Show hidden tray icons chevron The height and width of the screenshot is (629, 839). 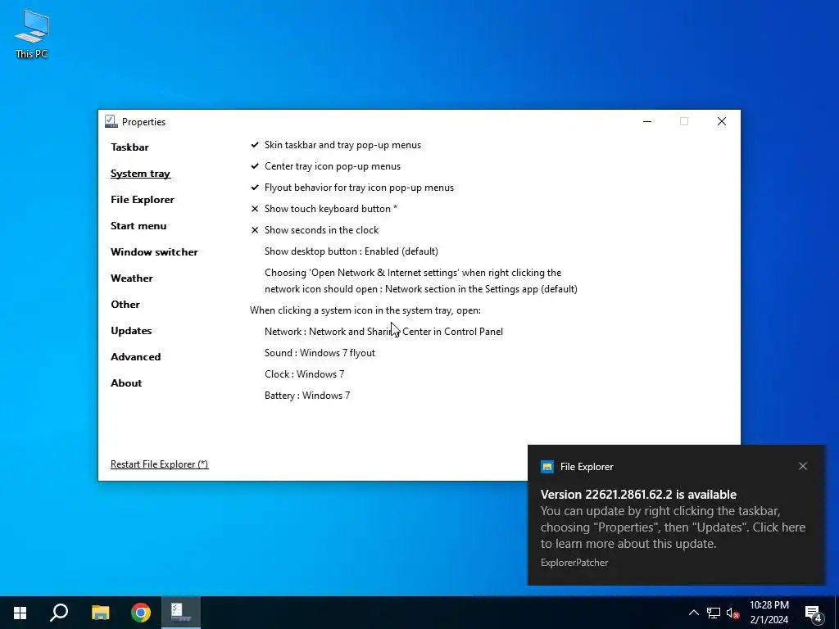pos(693,613)
